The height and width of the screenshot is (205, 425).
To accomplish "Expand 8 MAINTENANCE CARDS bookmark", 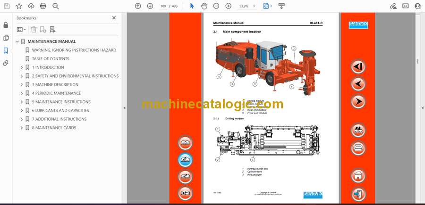I will tap(22, 128).
